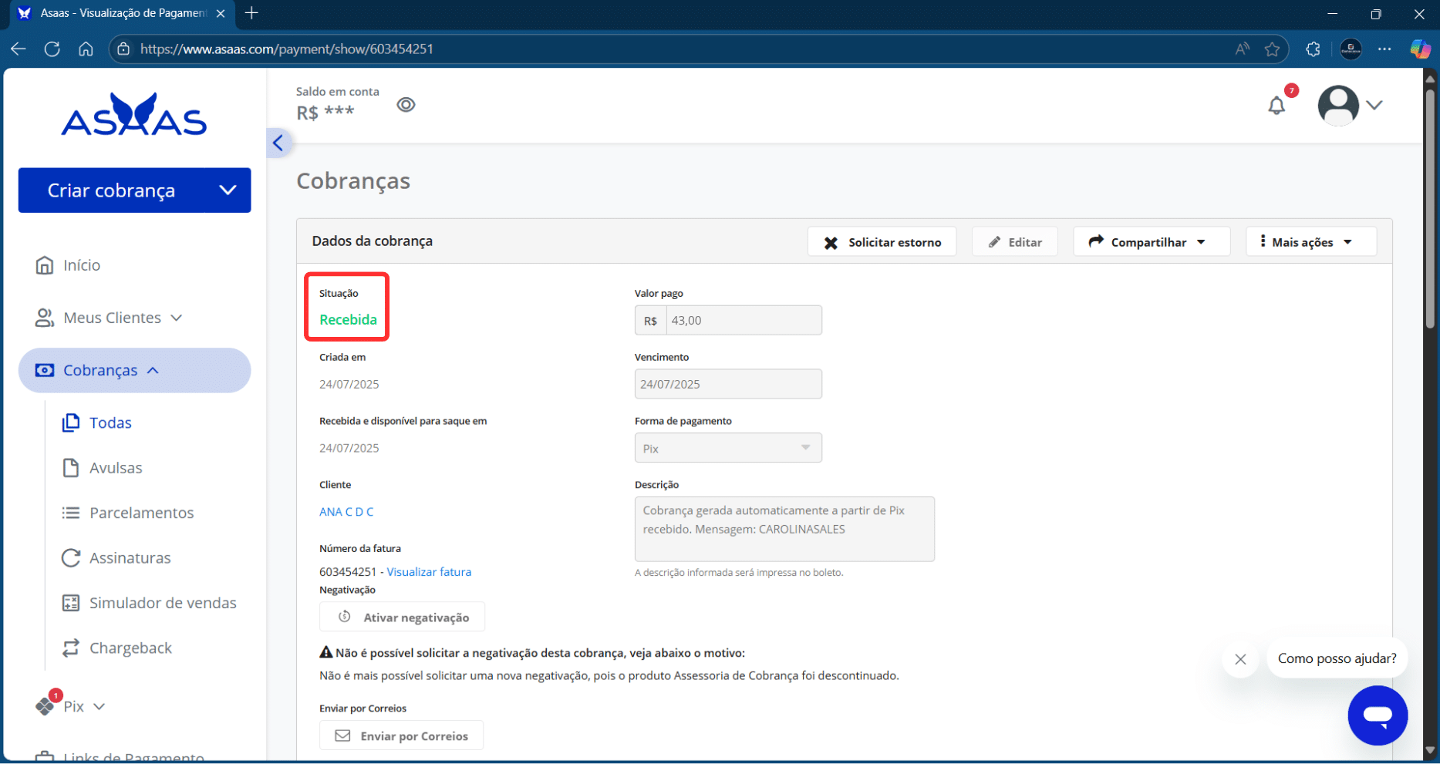Open the notifications bell icon

coord(1276,106)
